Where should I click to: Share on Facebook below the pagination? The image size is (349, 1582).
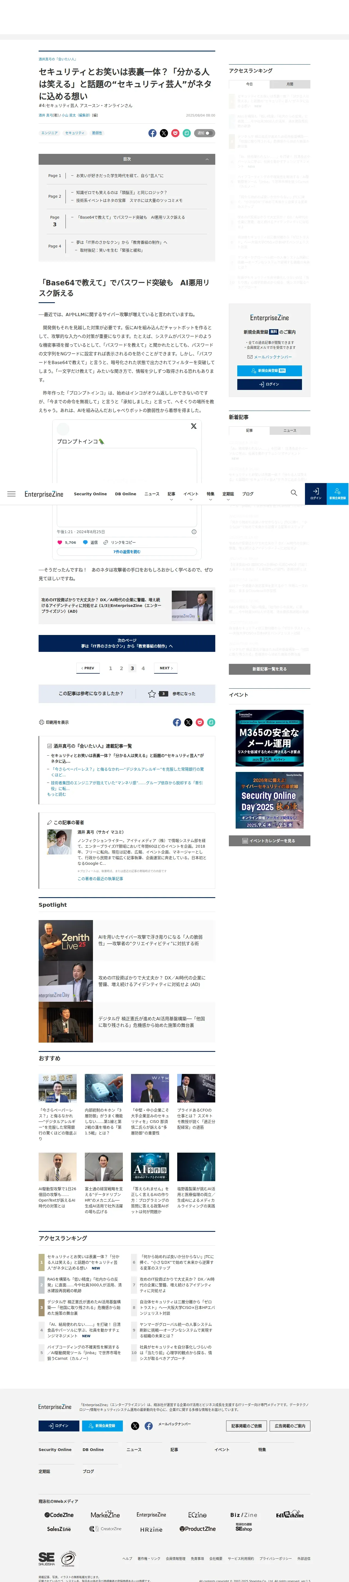(x=177, y=722)
